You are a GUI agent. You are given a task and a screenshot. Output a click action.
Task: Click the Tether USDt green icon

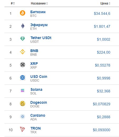click(x=23, y=39)
